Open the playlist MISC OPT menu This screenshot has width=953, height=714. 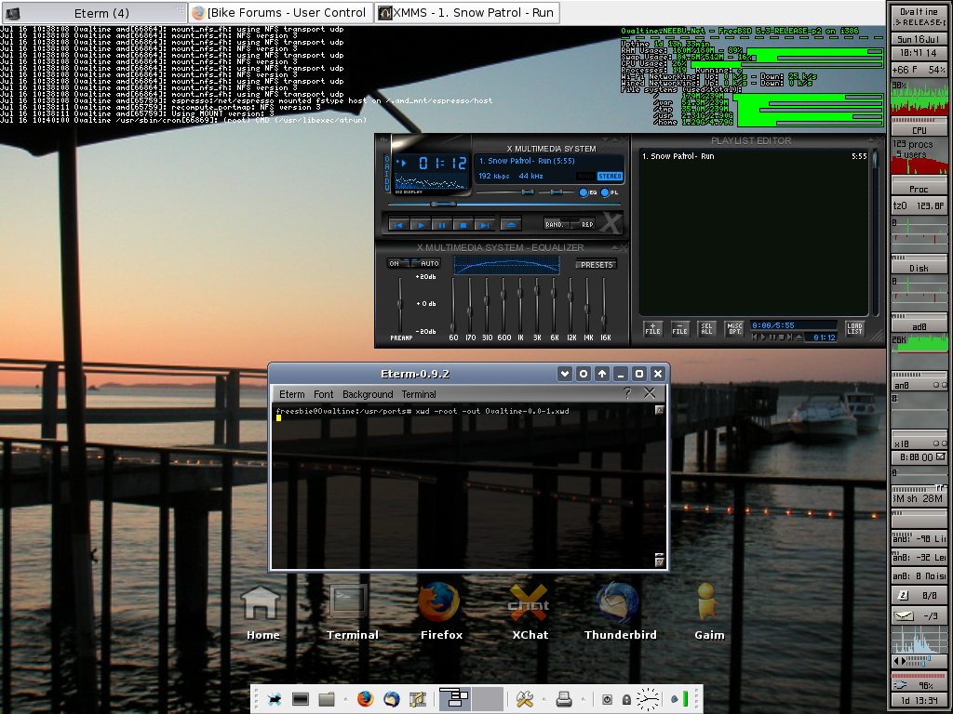735,328
